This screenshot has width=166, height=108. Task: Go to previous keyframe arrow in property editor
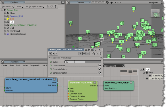53,54
